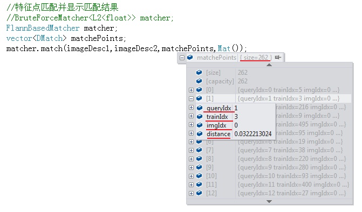Click the cube icon next to trainIdx field
Screen dimensions: 362x212
pos(200,116)
